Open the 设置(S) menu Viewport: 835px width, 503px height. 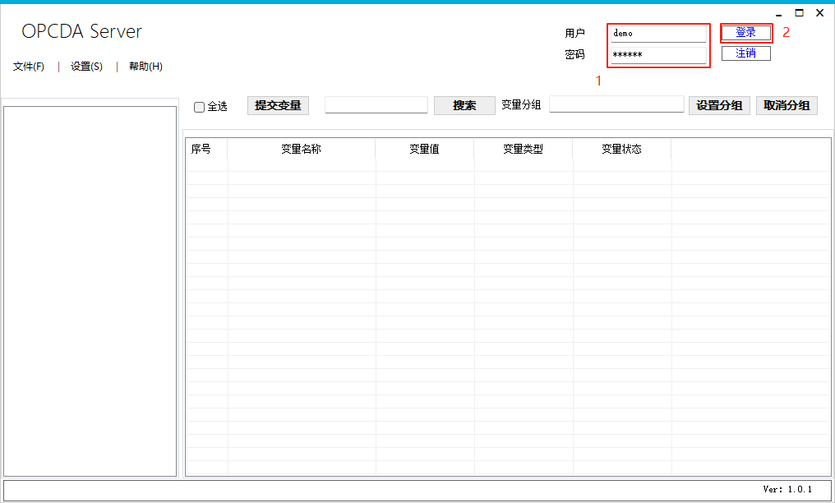tap(86, 67)
